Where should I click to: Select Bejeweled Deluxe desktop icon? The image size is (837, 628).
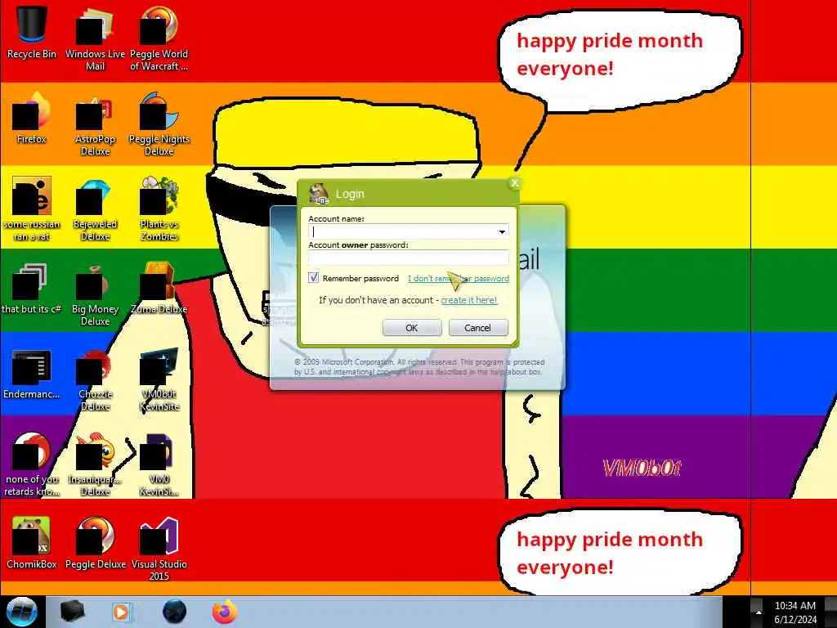click(x=95, y=209)
